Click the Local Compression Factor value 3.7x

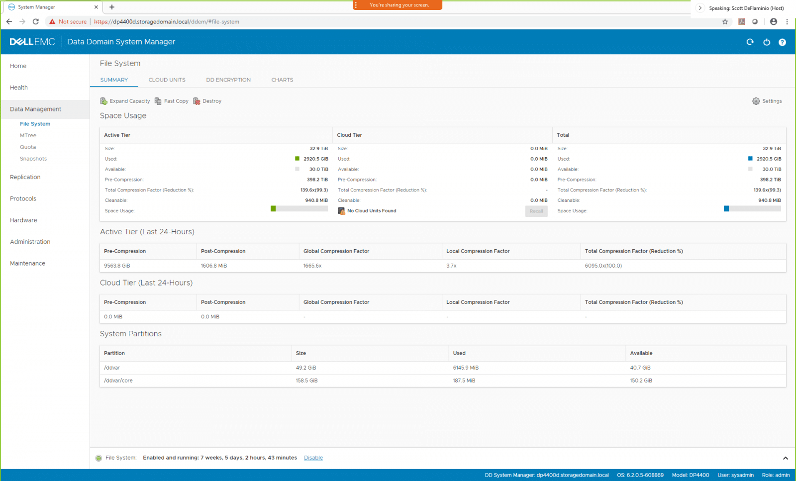[451, 266]
